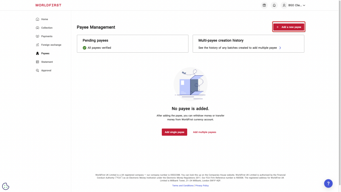
Task: Click the WorldFirst logo
Action: (48, 5)
